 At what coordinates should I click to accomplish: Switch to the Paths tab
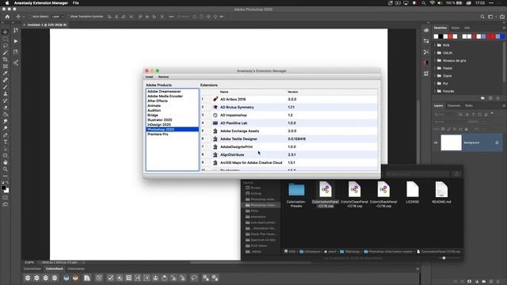468,105
